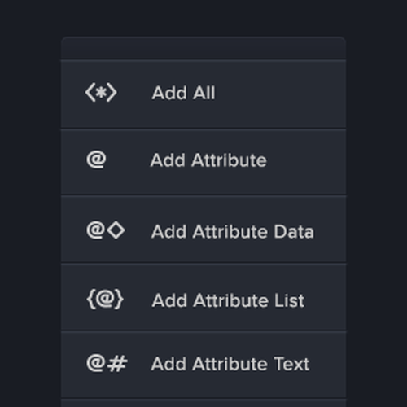Pick Add Attribute Text in the list
407x407 pixels.
pyautogui.click(x=203, y=365)
